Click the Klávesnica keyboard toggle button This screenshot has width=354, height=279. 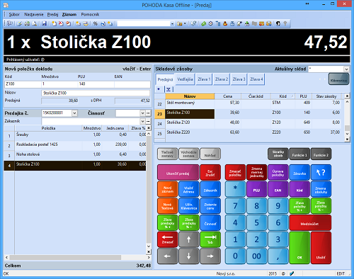338,79
